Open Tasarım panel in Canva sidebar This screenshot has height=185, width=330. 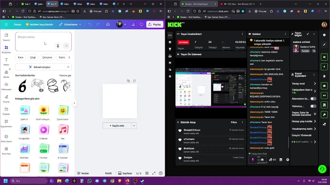tap(6, 37)
